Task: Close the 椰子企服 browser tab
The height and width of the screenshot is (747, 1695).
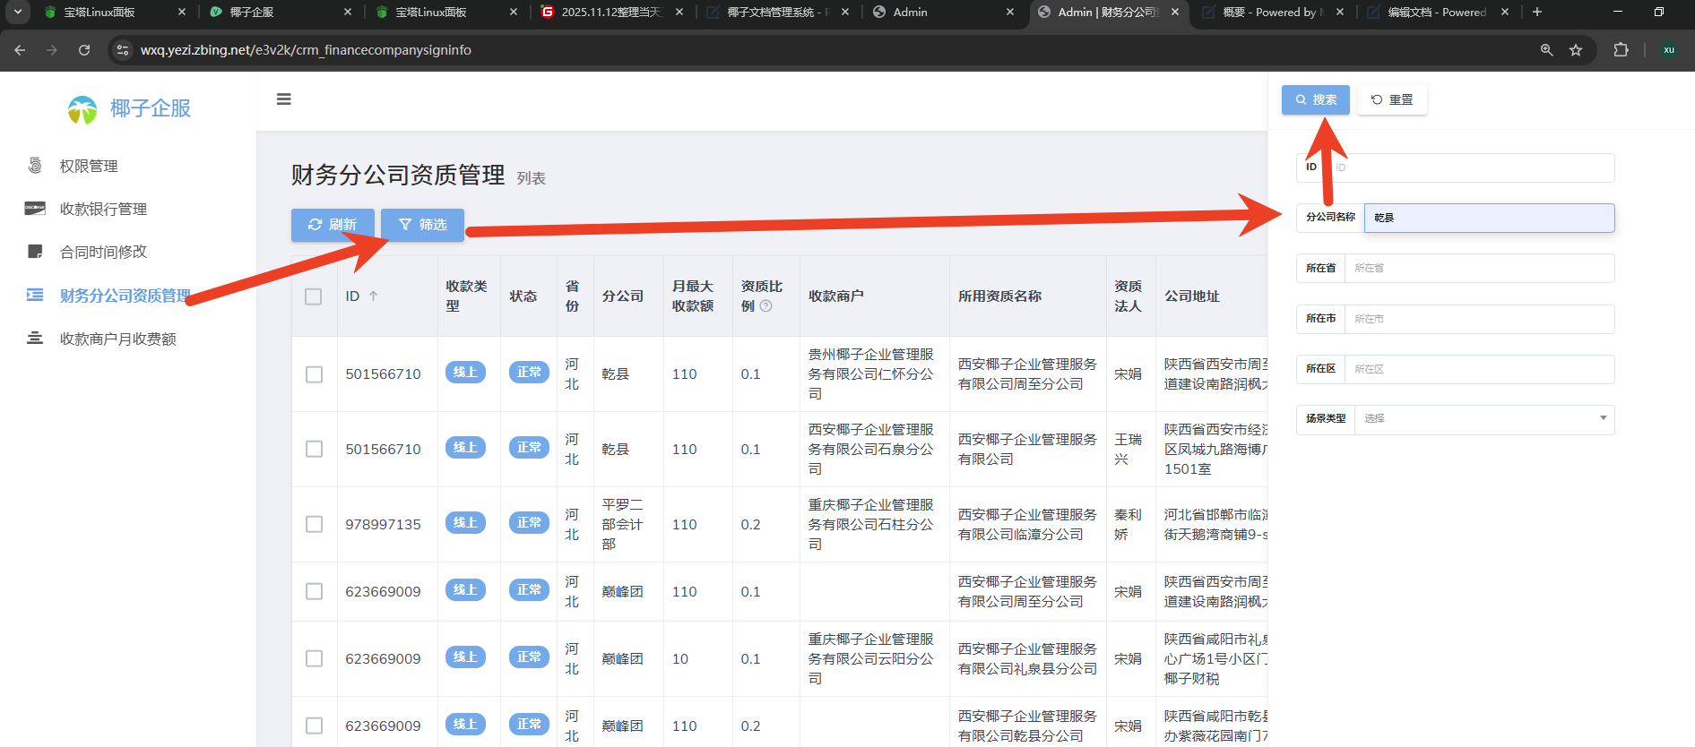Action: point(348,12)
